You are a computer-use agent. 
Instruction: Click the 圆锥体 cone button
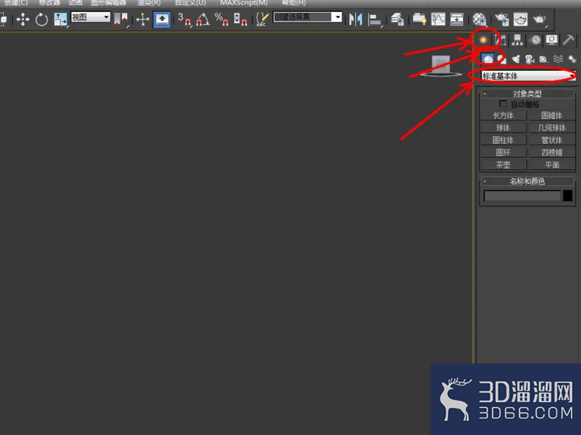552,115
